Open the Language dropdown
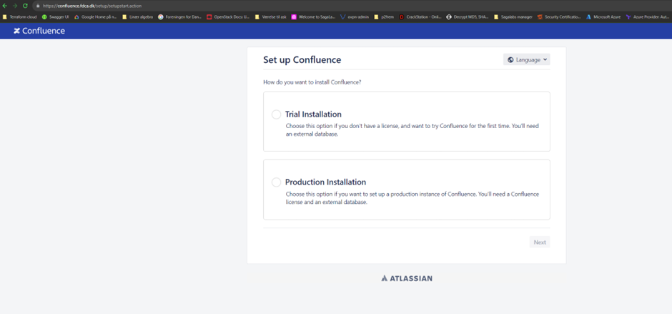The height and width of the screenshot is (314, 672). (527, 60)
